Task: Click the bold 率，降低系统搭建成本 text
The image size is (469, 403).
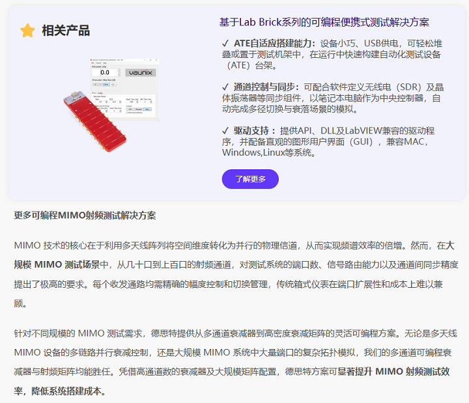Action: tap(60, 391)
